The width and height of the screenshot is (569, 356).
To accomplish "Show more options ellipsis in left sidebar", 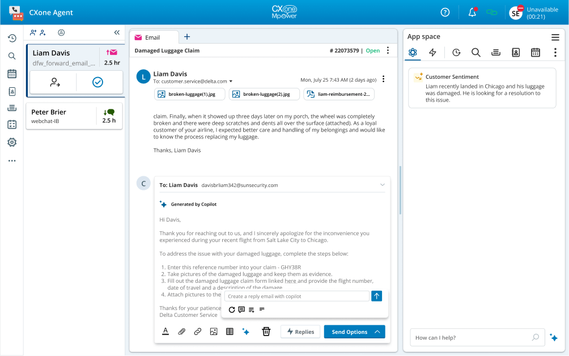I will click(x=12, y=161).
